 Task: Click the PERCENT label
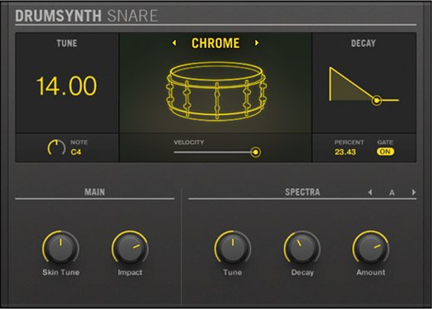349,142
